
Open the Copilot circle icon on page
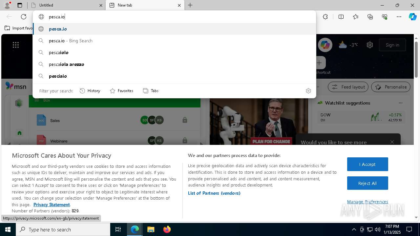point(325,45)
